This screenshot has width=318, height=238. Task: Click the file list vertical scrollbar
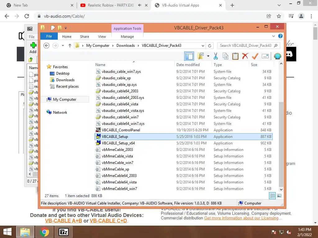(x=281, y=144)
